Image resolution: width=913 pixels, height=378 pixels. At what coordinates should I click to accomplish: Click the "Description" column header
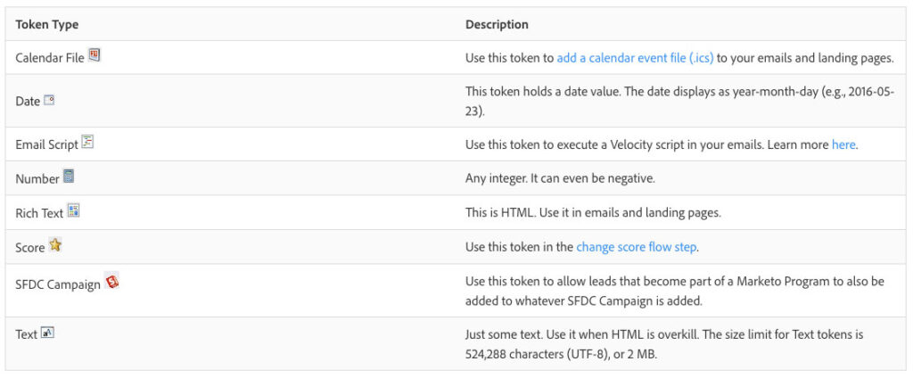497,24
